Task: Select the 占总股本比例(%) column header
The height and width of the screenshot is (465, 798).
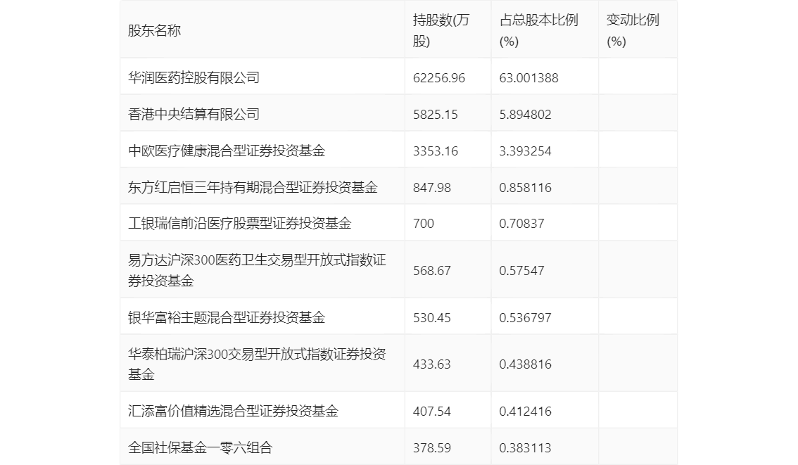Action: [539, 30]
